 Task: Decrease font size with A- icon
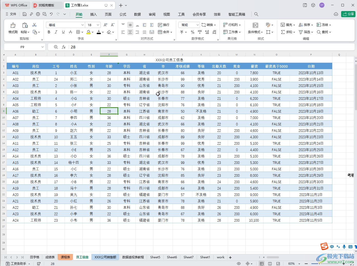(x=113, y=25)
